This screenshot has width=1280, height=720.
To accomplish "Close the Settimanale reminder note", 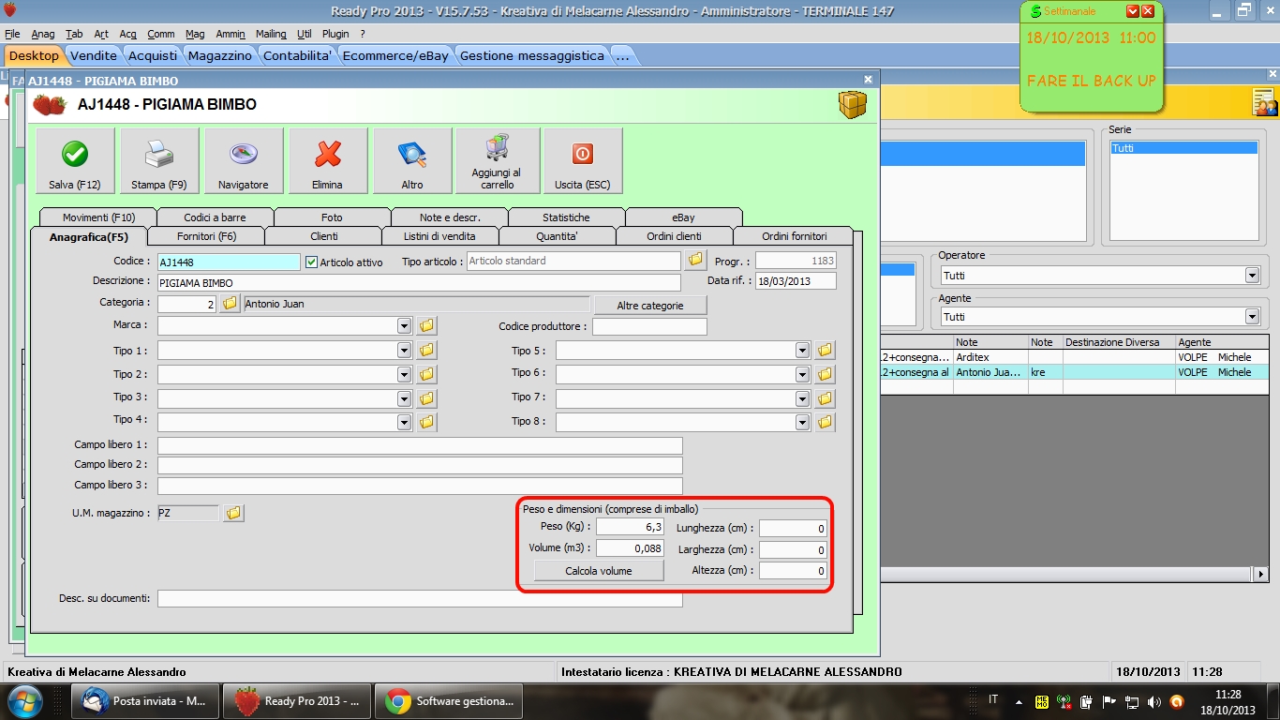I will tap(1150, 11).
